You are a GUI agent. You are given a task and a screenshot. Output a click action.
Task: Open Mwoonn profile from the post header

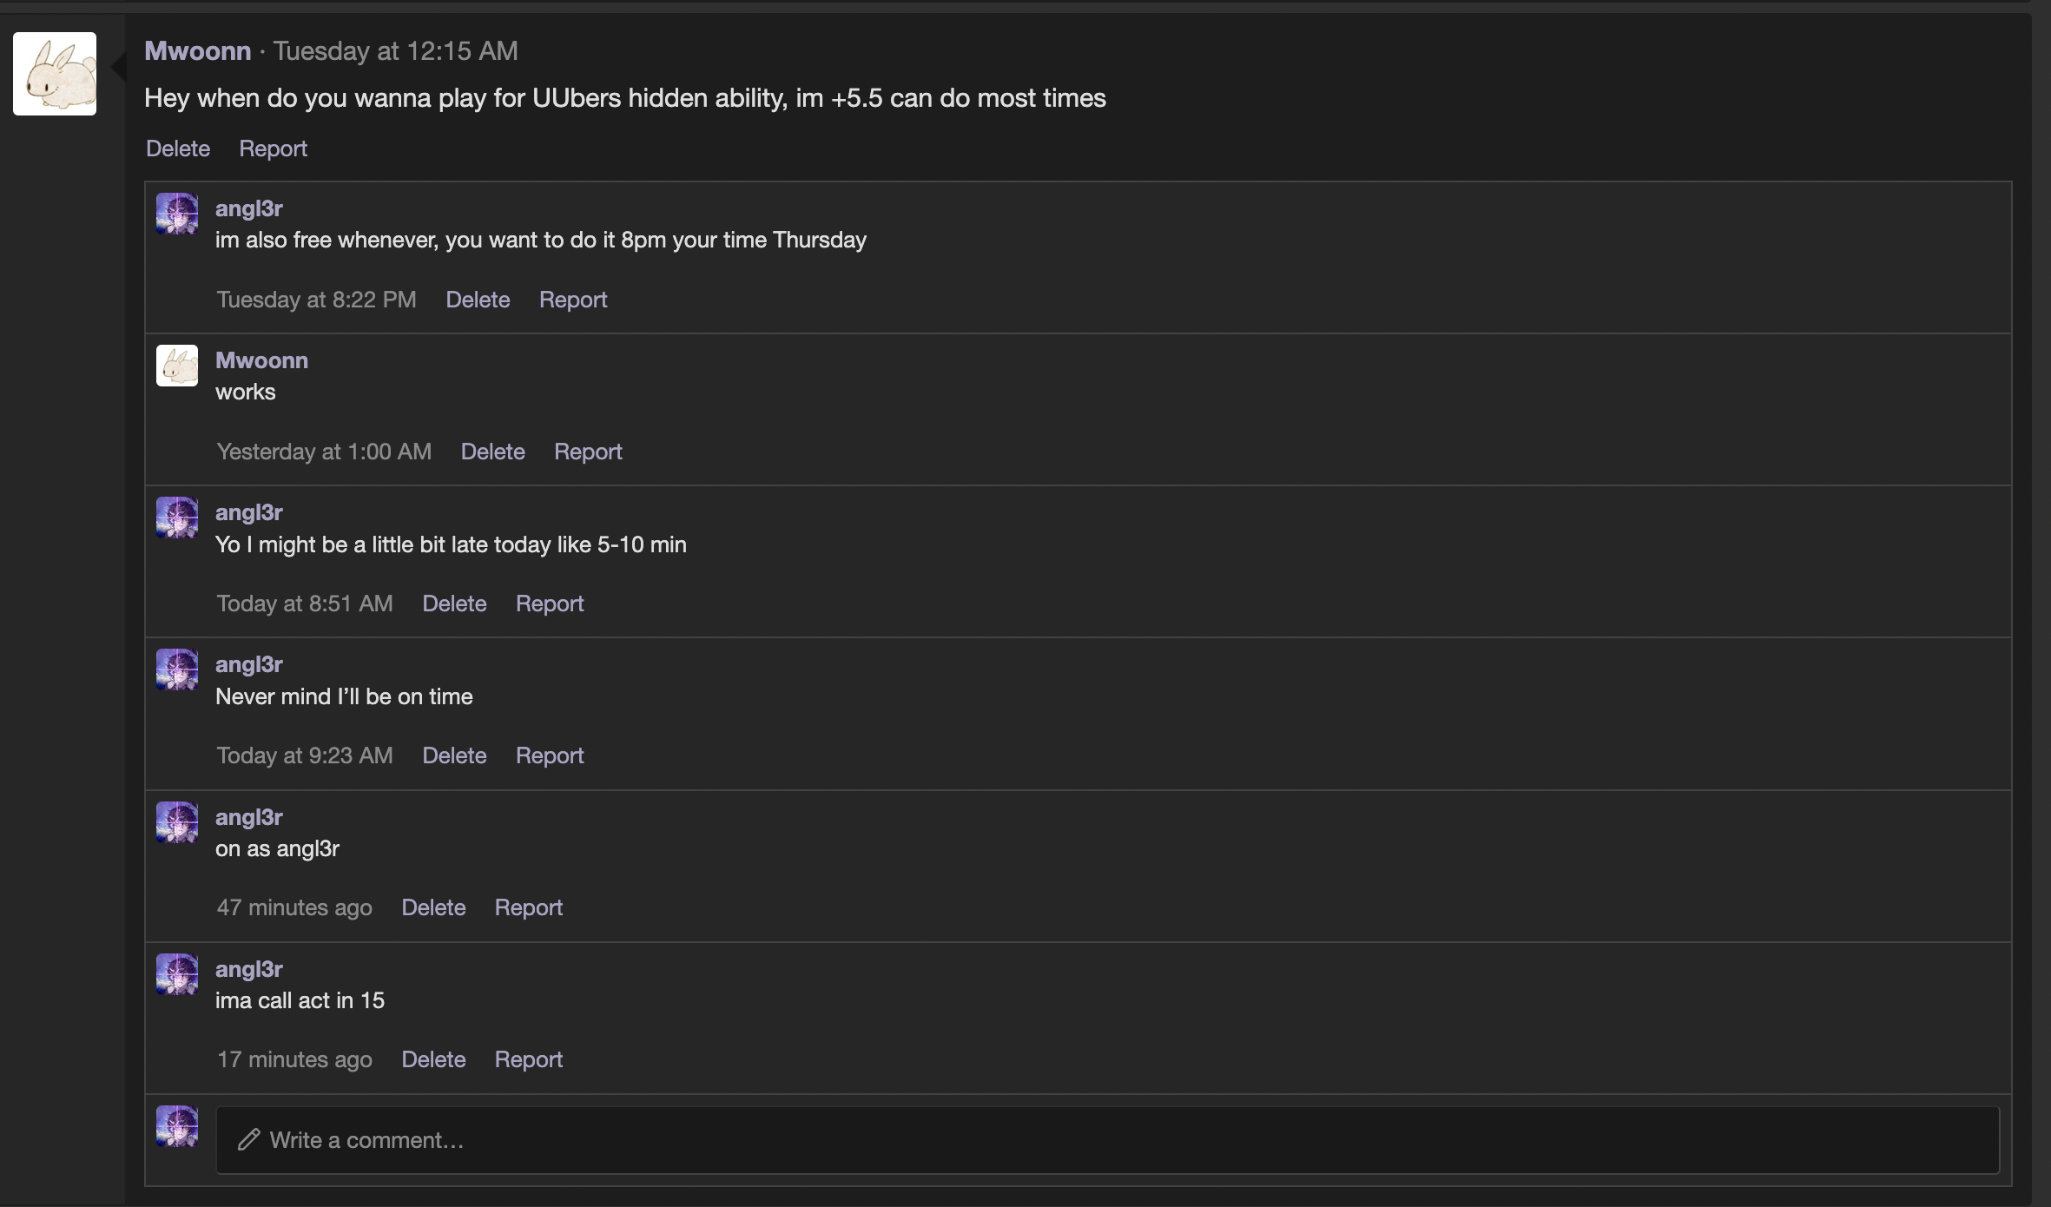coord(198,51)
